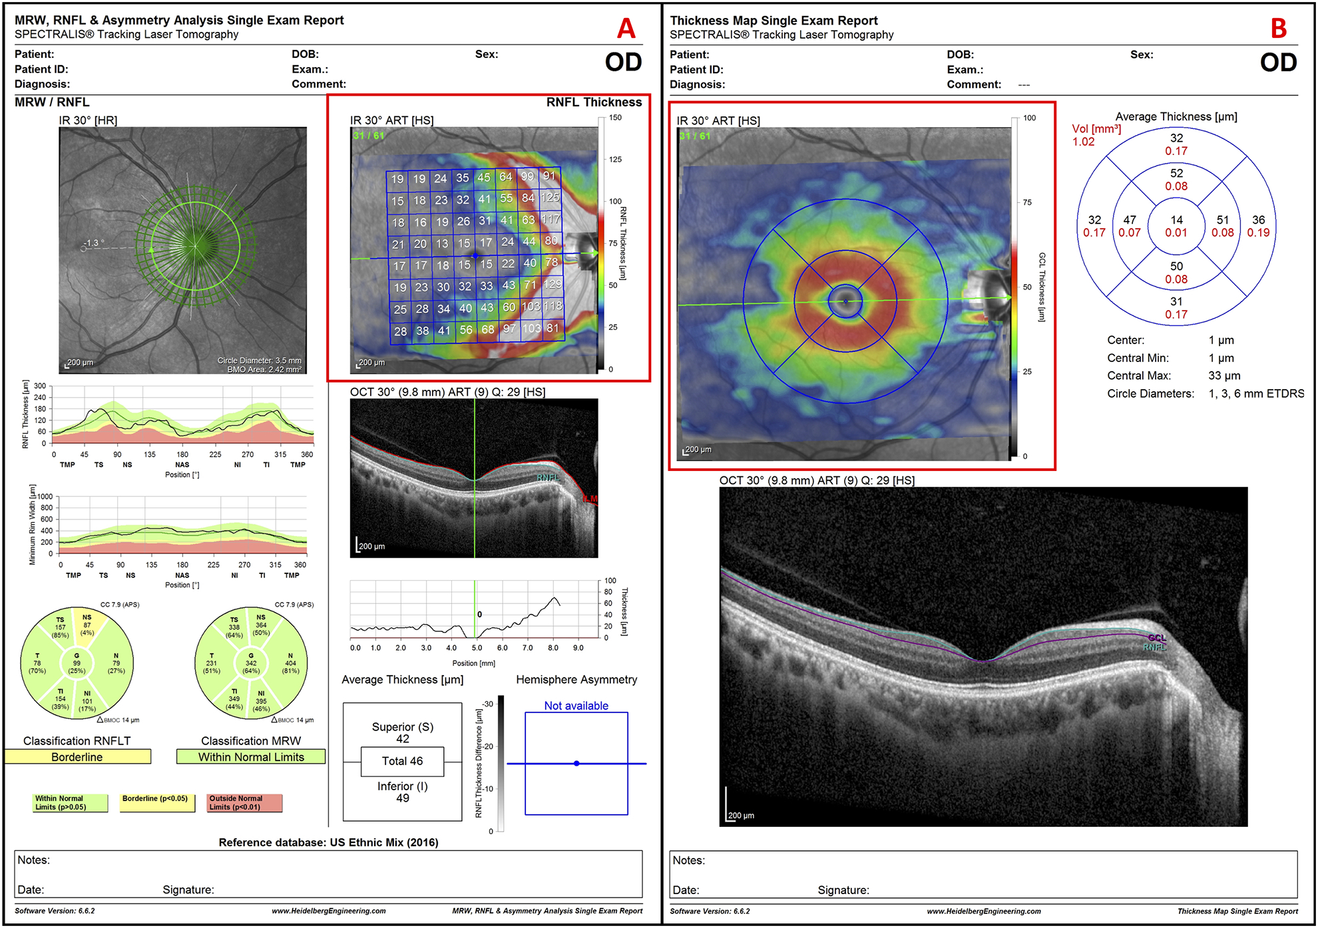Click the large OCT B-scan in Thickness Map report
The image size is (1318, 928).
click(983, 657)
